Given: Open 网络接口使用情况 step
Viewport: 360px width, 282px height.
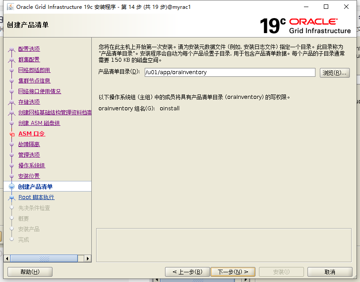Looking at the screenshot, I should (40, 91).
